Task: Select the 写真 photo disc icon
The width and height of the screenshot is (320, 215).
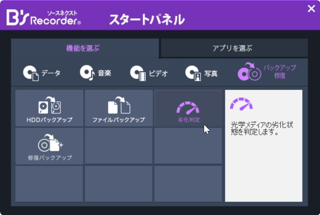Action: click(x=193, y=73)
